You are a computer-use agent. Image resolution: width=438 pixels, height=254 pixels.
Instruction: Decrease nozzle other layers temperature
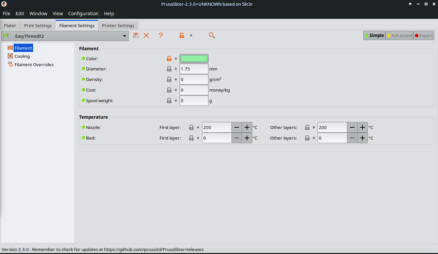(352, 127)
